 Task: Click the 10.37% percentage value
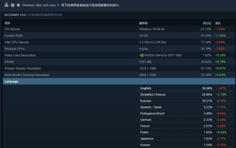[x=207, y=101]
